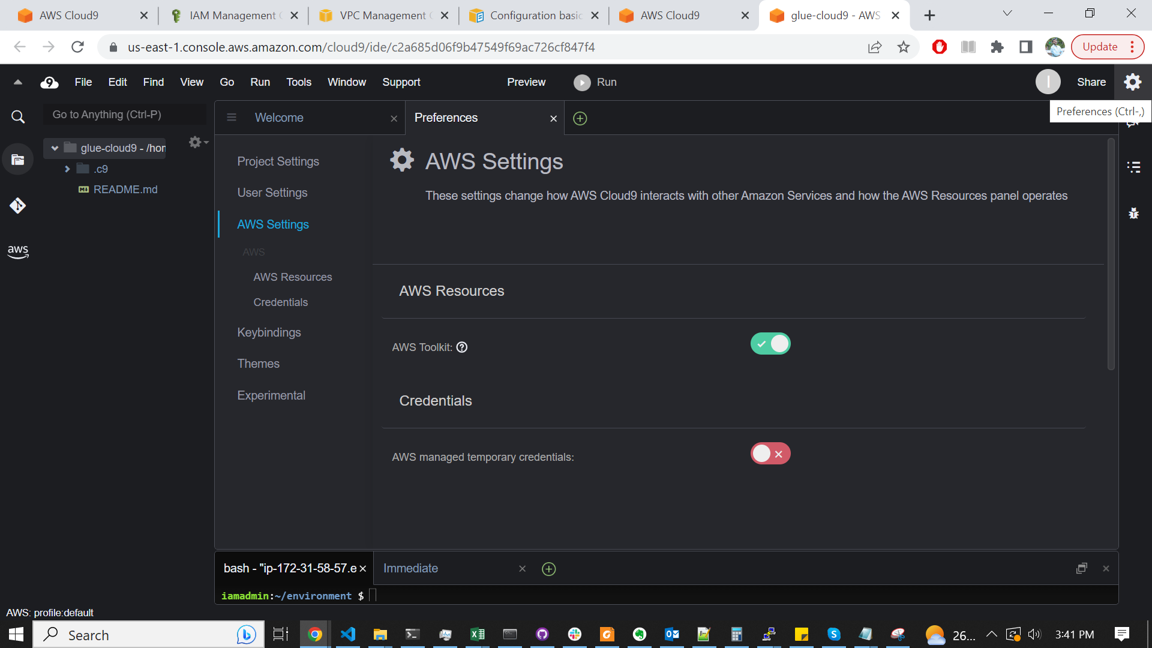Jump to AWS Resources subsection
Viewport: 1152px width, 648px height.
292,277
